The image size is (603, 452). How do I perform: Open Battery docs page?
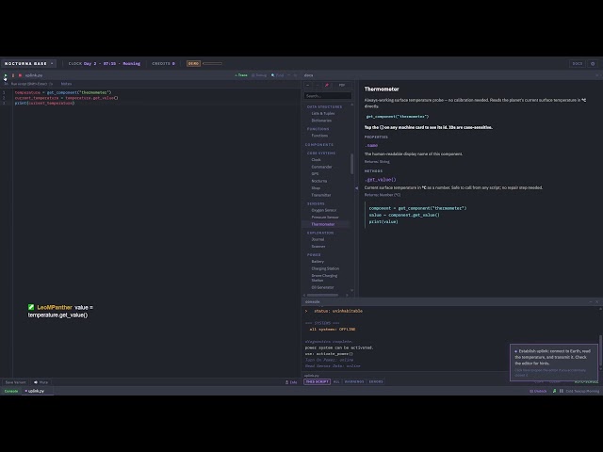click(x=318, y=262)
